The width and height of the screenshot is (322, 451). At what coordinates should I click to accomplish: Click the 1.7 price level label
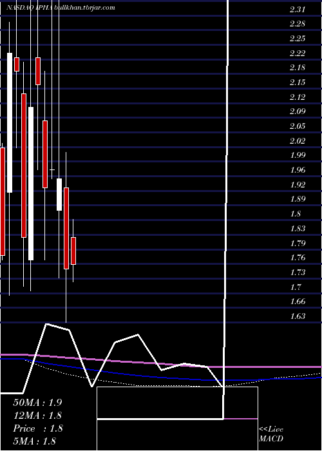pyautogui.click(x=295, y=287)
